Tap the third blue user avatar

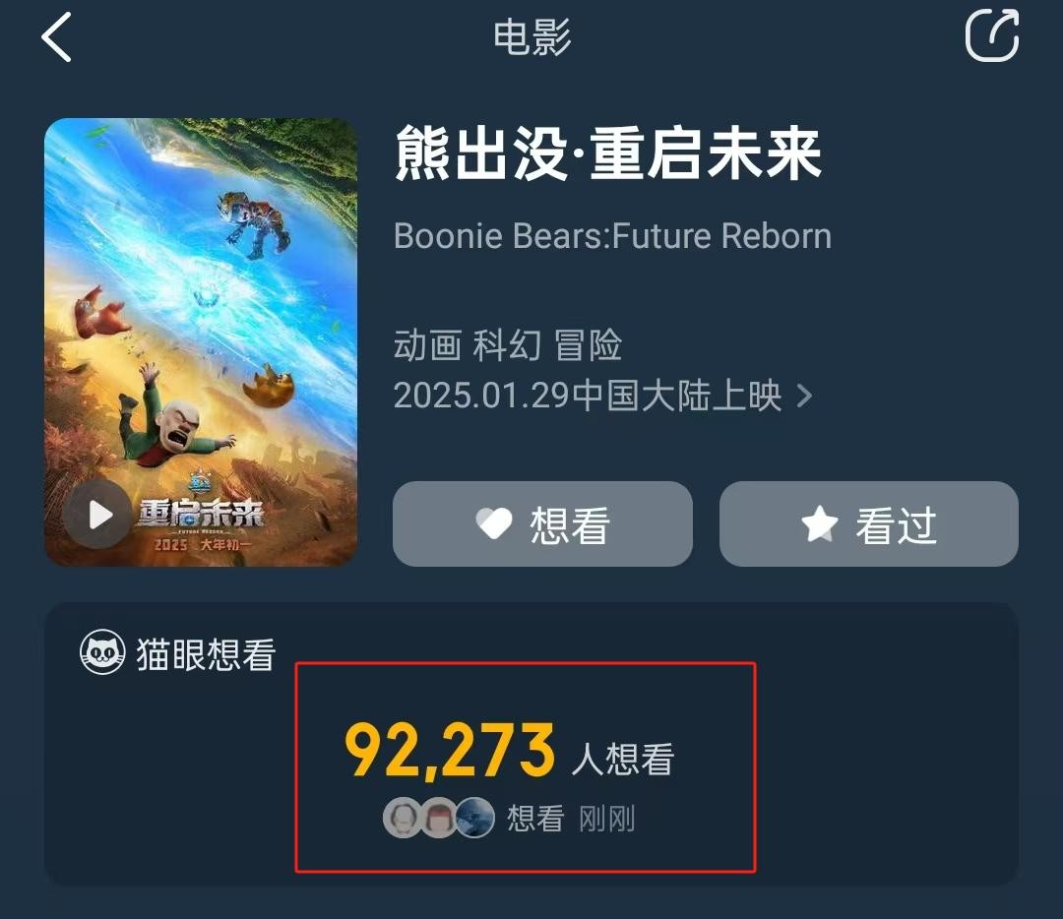pyautogui.click(x=474, y=818)
